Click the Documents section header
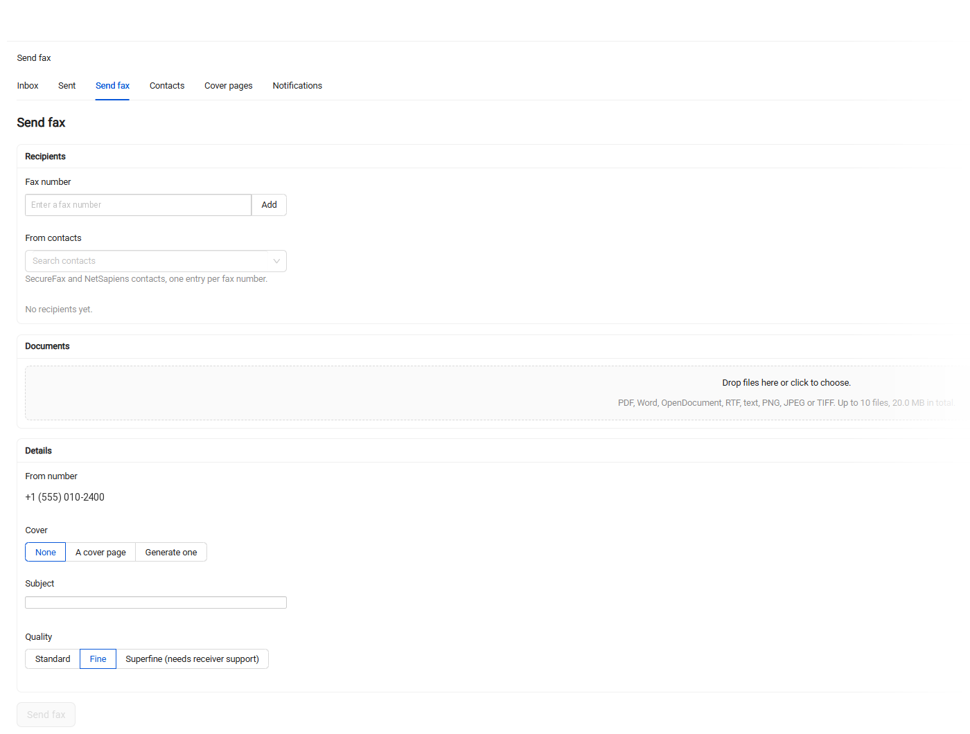970x734 pixels. (x=47, y=346)
